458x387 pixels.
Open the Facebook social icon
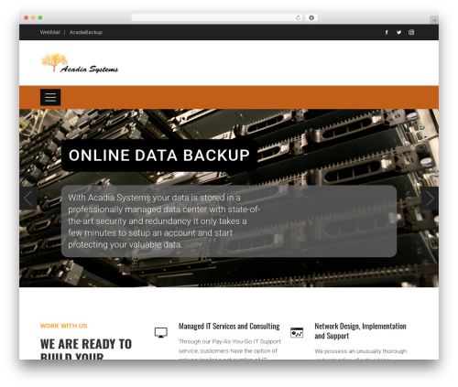[387, 32]
